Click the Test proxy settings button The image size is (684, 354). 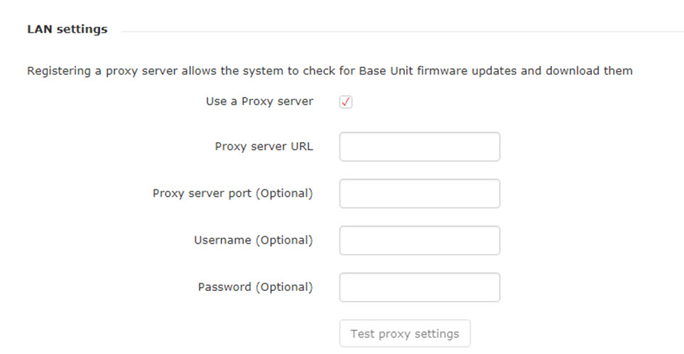pyautogui.click(x=405, y=334)
